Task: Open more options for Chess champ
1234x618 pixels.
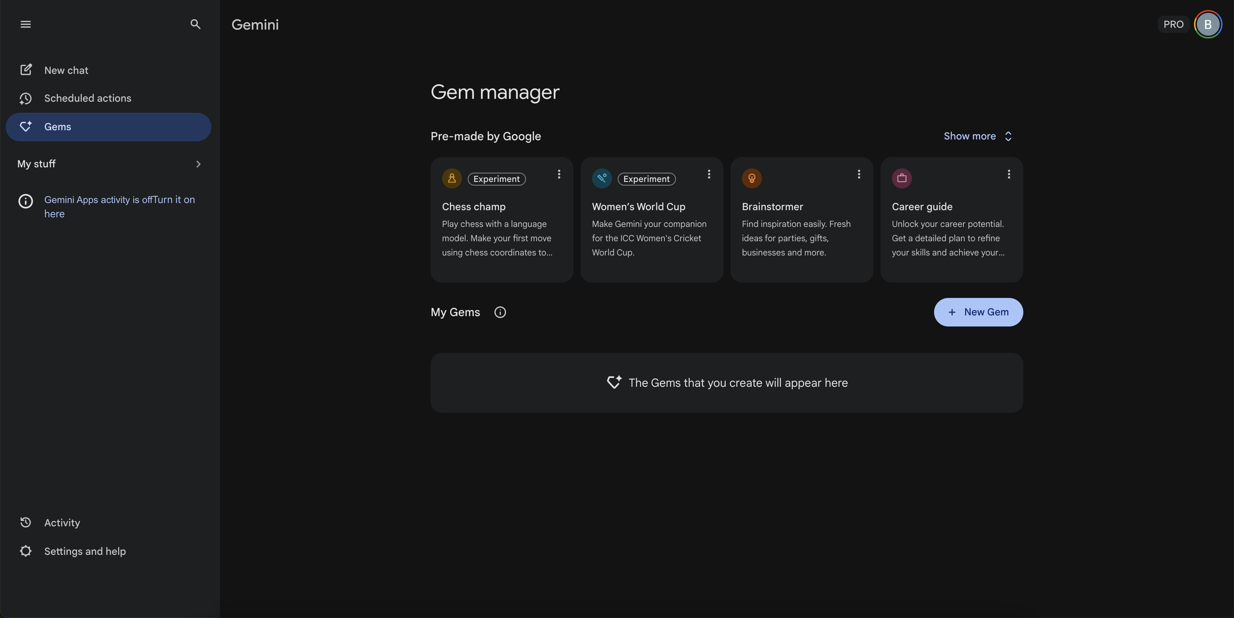Action: pos(558,174)
